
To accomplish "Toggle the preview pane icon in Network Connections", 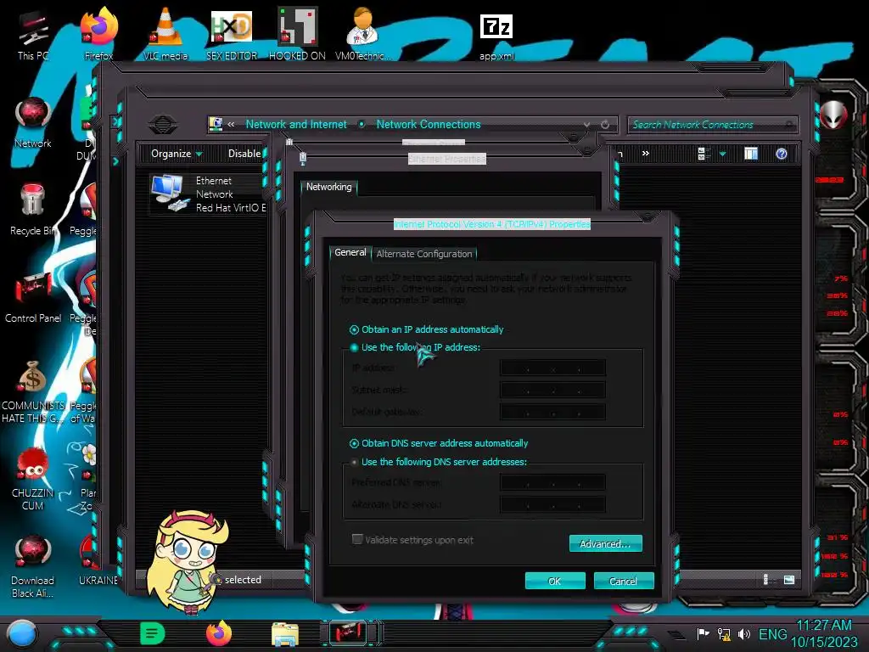I will [x=751, y=154].
